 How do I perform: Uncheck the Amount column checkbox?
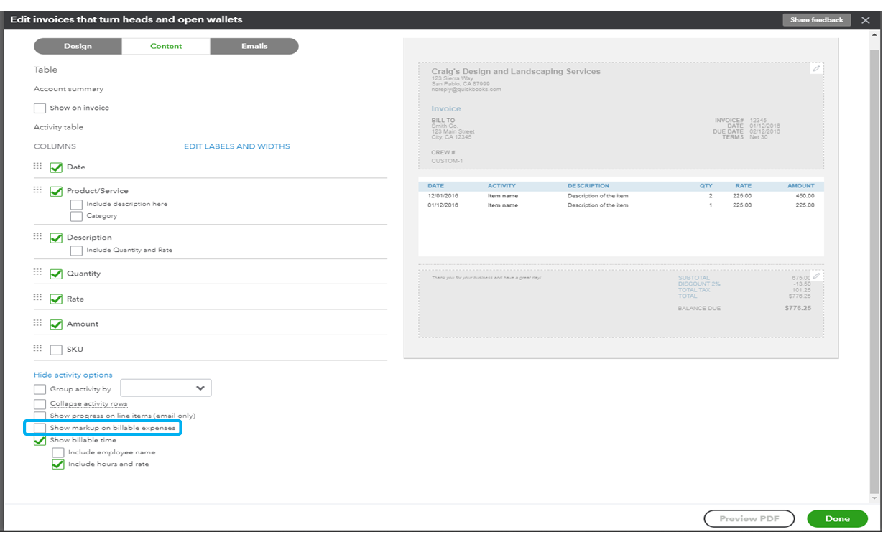(x=56, y=324)
